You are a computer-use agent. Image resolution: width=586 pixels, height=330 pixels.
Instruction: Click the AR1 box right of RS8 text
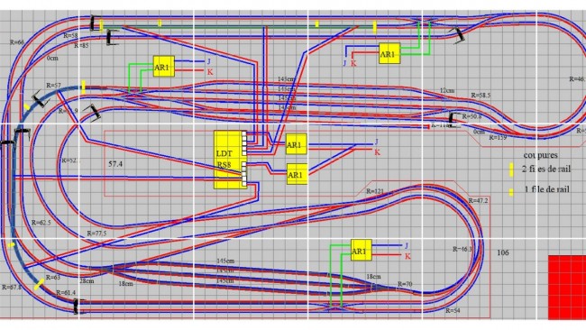pos(298,174)
